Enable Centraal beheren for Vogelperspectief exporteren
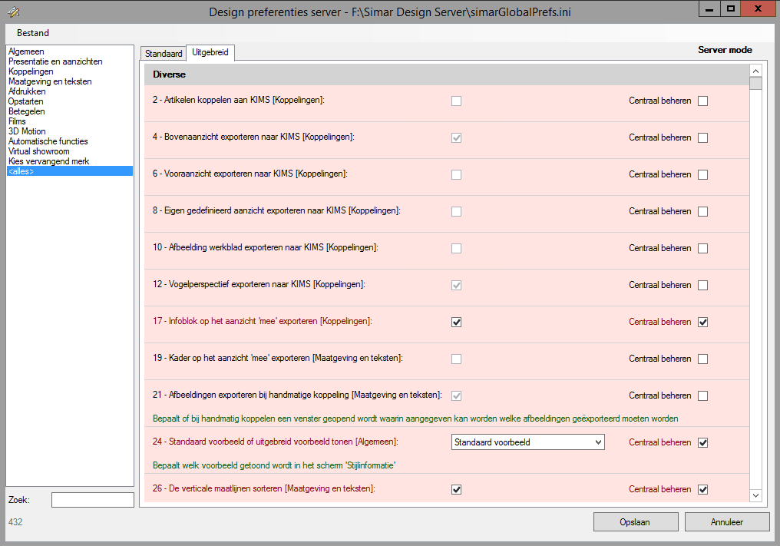780x546 pixels. click(x=702, y=285)
